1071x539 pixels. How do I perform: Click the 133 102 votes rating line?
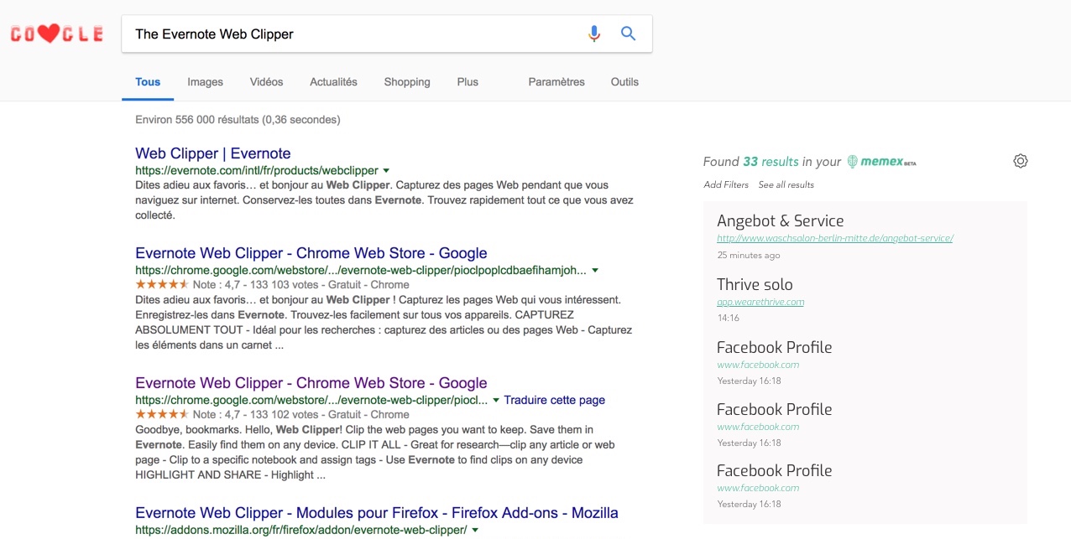point(272,414)
